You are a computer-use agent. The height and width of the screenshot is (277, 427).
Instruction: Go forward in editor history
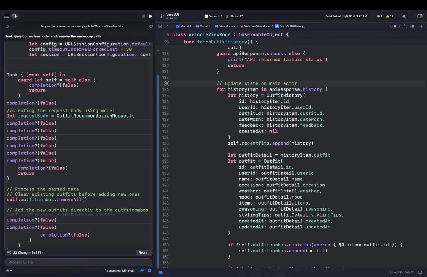pyautogui.click(x=172, y=26)
